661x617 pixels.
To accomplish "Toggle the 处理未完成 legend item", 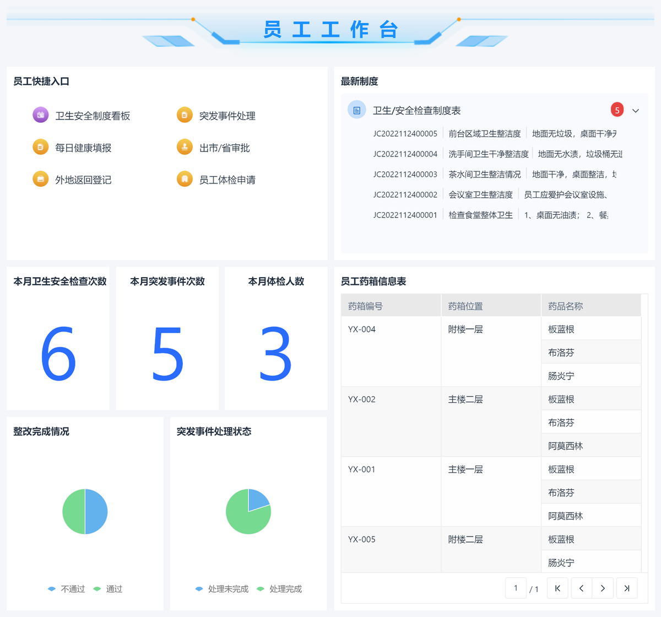I will pos(222,589).
